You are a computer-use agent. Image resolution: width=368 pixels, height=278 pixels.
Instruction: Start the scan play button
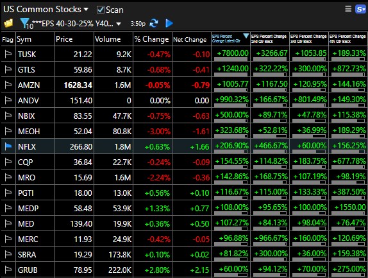pyautogui.click(x=169, y=23)
